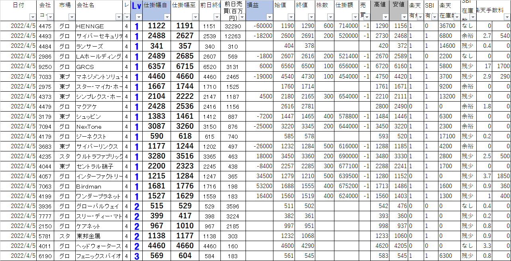Screen dimensions: 511x261
Task: Select company code cell 9250
Action: point(45,66)
